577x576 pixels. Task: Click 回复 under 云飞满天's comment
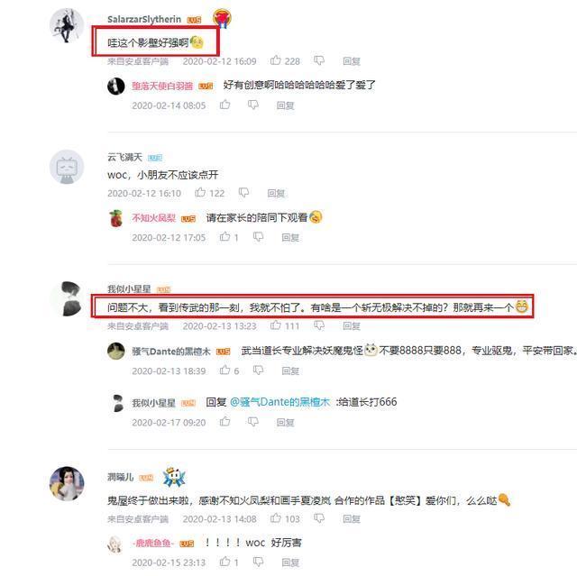[276, 193]
